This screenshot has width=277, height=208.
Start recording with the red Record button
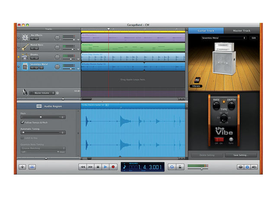(113, 167)
